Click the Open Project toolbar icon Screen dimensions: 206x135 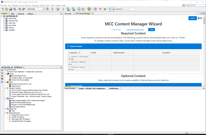point(11,9)
